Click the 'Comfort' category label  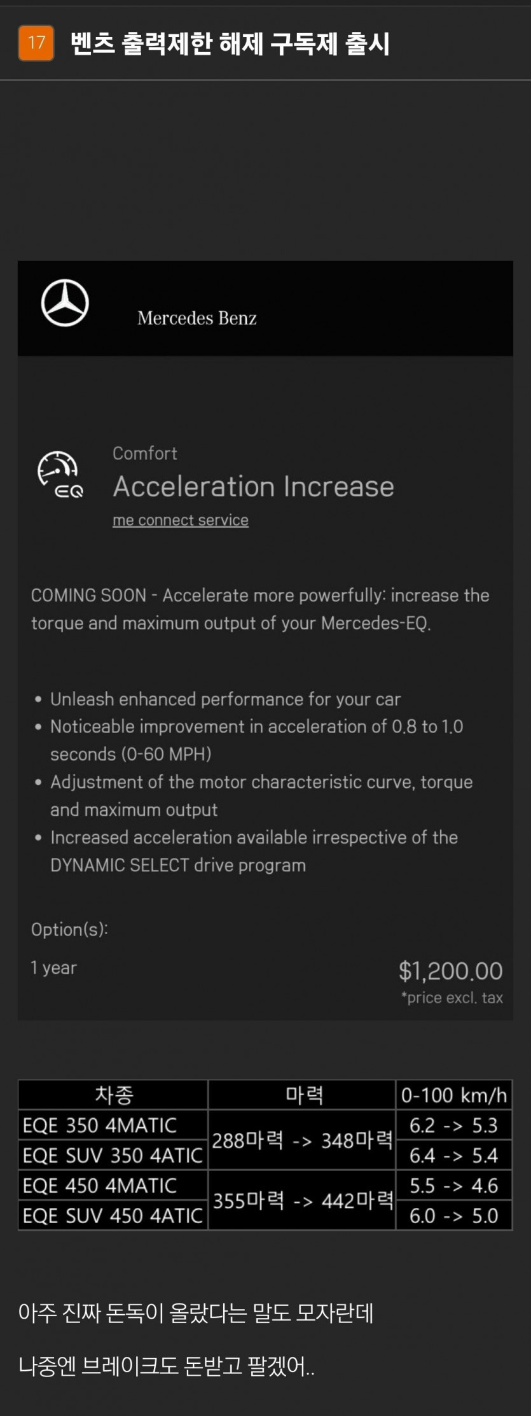click(x=145, y=453)
